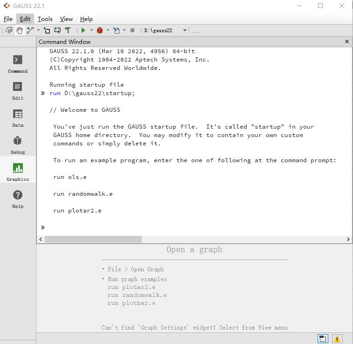The width and height of the screenshot is (353, 344).
Task: Open the Debug button dropdown arrow
Action: coord(108,30)
